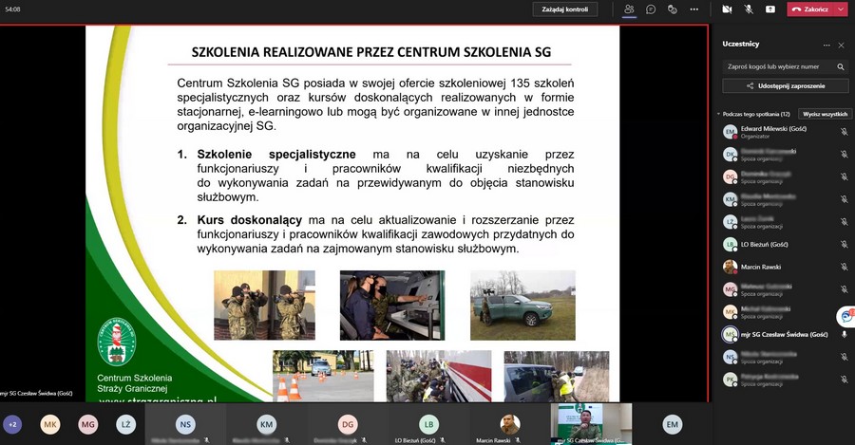Screen dimensions: 855x445
Task: Click the share content icon
Action: click(x=770, y=9)
